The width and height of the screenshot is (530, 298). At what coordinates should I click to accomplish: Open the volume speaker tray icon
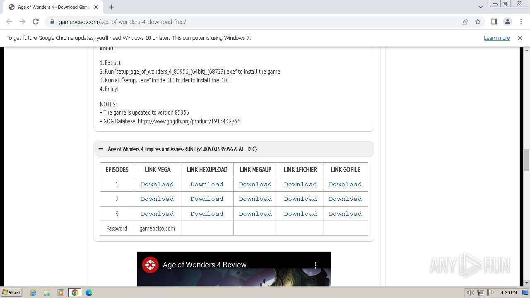pyautogui.click(x=470, y=293)
